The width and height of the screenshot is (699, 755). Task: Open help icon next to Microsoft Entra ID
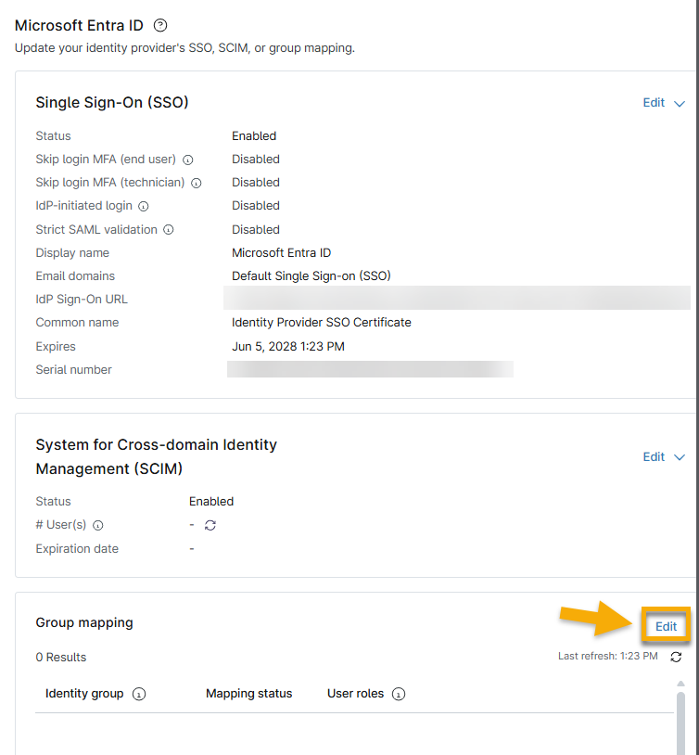click(160, 26)
